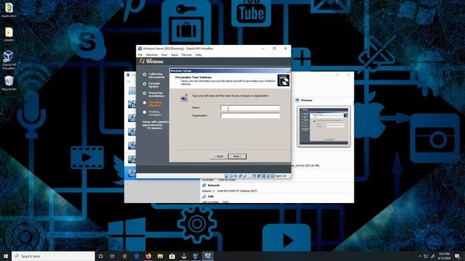Click the VirtualBox cube icon on taskbar
Viewport: 465px width, 261px height.
pyautogui.click(x=195, y=256)
